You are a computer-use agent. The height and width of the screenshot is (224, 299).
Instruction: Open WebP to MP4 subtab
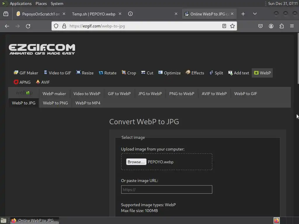pyautogui.click(x=88, y=103)
